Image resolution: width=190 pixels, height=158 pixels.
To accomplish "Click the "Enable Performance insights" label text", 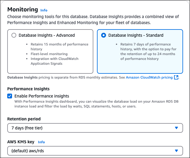I will (42, 96).
